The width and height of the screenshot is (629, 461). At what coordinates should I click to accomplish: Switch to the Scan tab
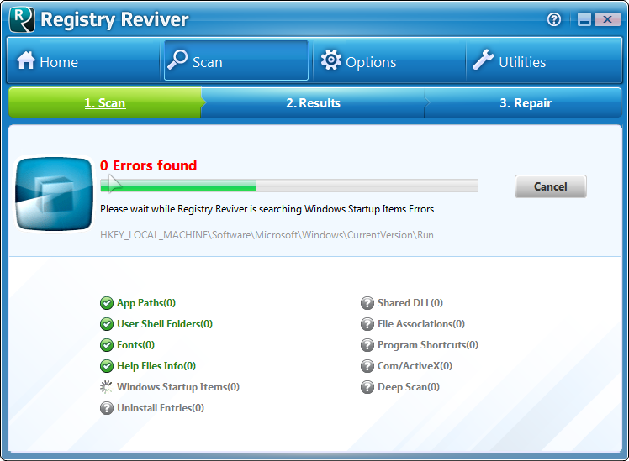coord(236,60)
